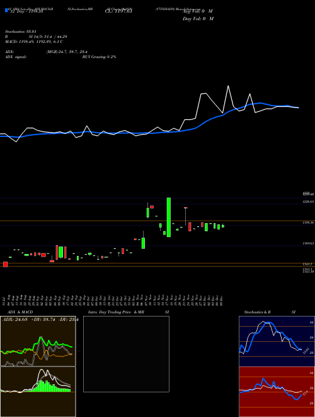This screenshot has height=417, width=315.
Task: Select the 'Day Vol: 0 M' text
Action: 198,18
